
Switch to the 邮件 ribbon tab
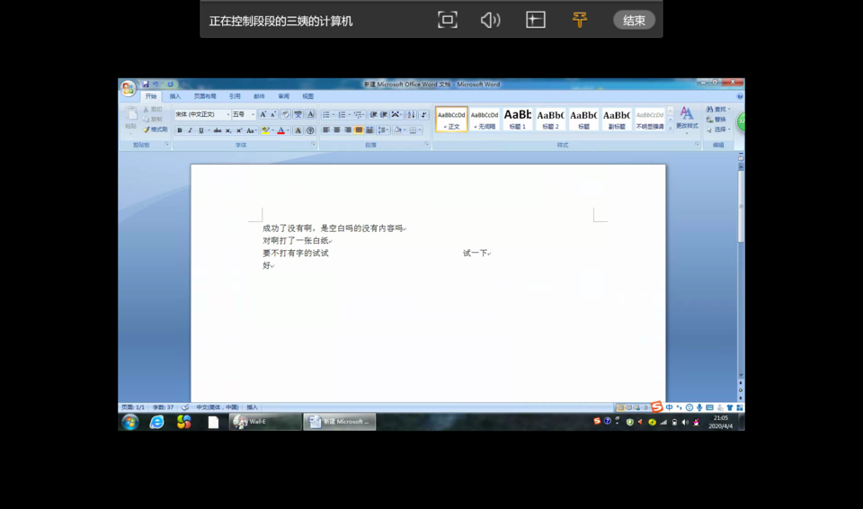(x=259, y=96)
